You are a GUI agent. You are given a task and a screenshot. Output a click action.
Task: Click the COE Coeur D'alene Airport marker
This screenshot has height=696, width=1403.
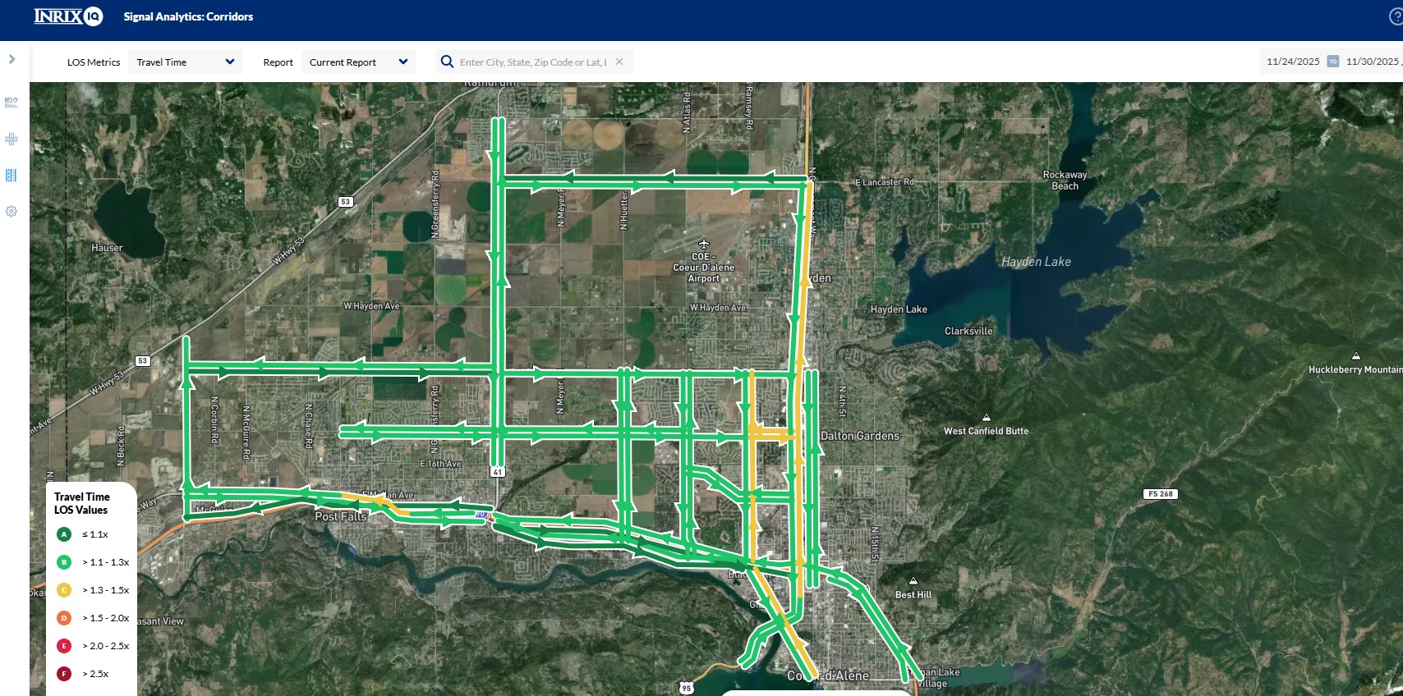pos(703,244)
